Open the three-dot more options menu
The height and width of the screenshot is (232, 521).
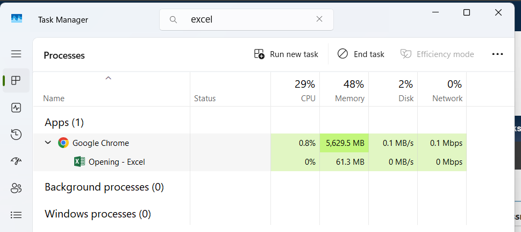click(497, 54)
